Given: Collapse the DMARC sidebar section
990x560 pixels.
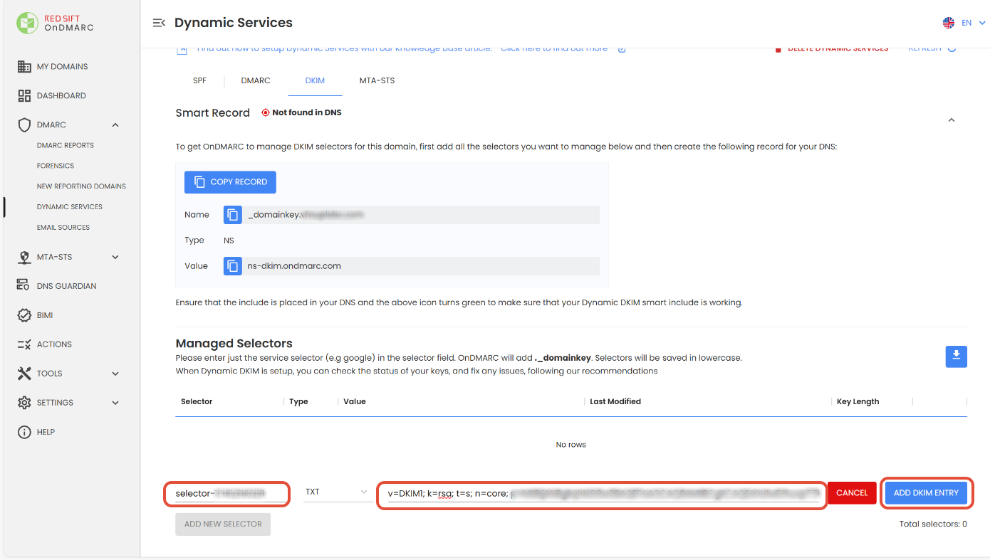Looking at the screenshot, I should click(x=115, y=125).
